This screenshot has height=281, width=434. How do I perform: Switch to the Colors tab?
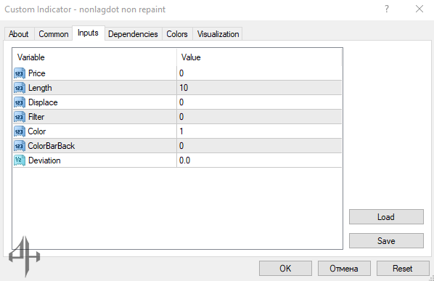point(177,34)
